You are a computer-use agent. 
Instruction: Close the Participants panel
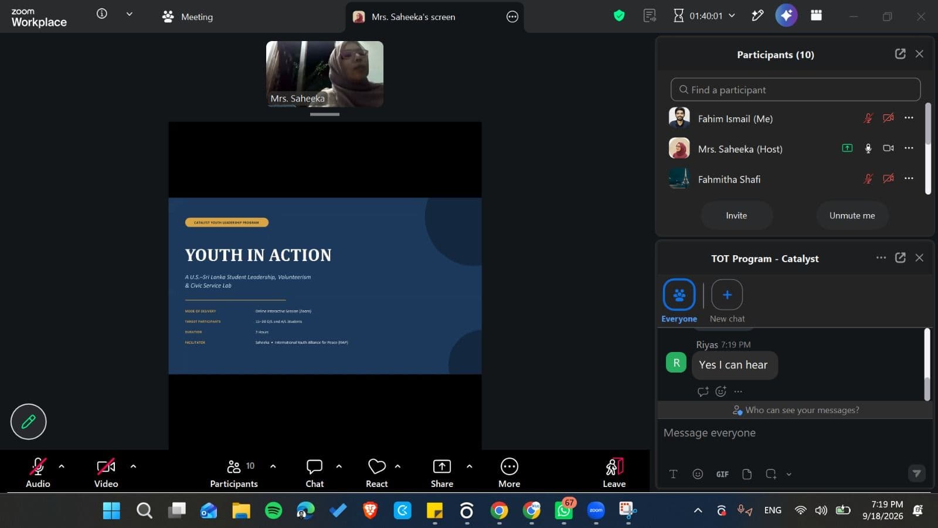(919, 54)
